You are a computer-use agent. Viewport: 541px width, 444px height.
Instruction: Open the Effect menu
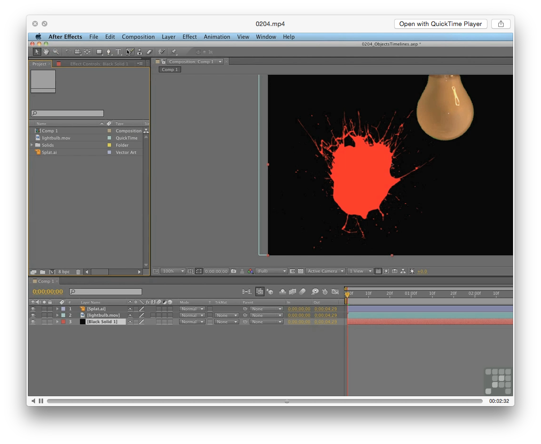tap(189, 37)
